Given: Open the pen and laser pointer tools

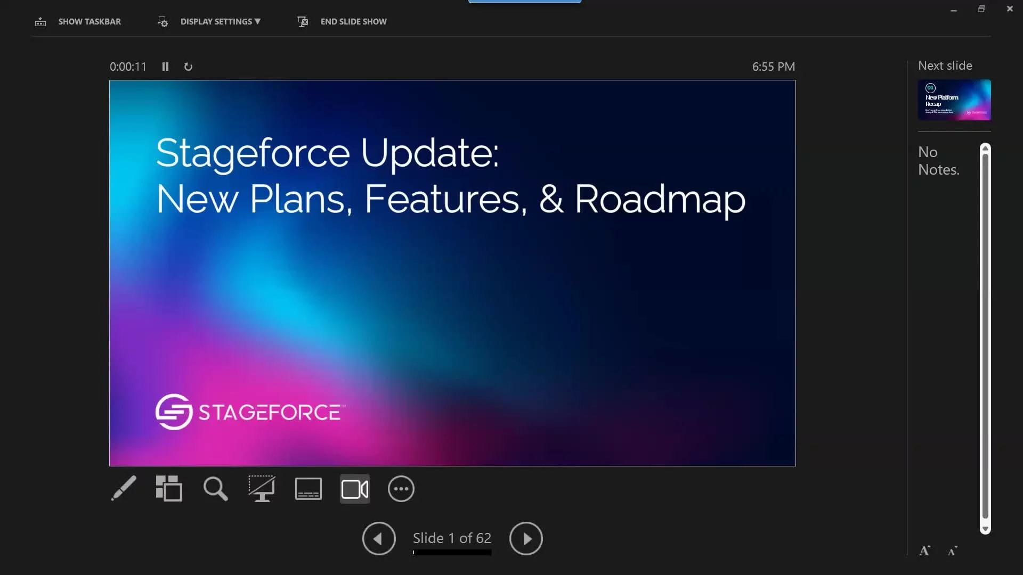Looking at the screenshot, I should 124,488.
